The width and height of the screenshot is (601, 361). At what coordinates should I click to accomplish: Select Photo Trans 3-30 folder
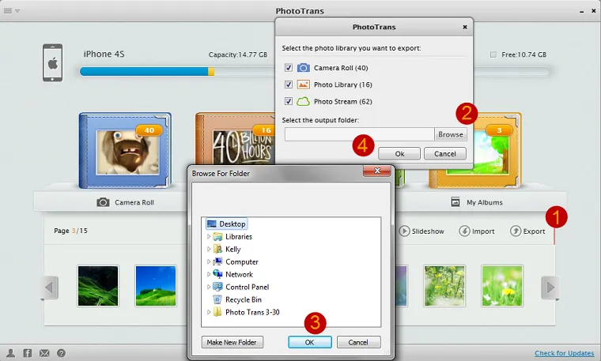click(x=252, y=312)
